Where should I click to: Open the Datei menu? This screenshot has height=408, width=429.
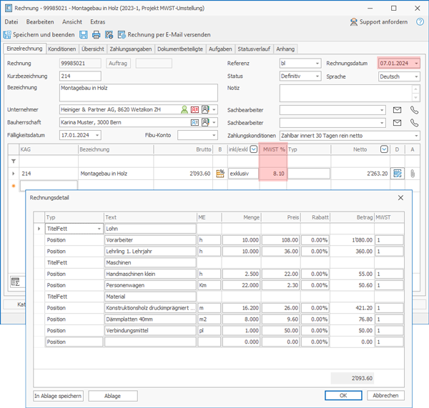coord(11,22)
